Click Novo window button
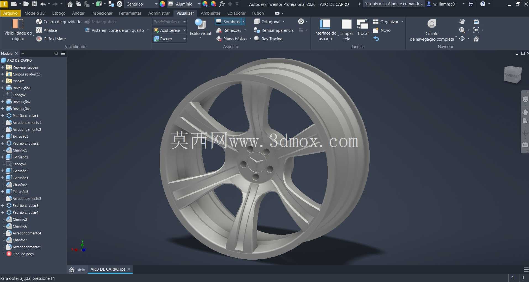The image size is (529, 282). [x=382, y=30]
